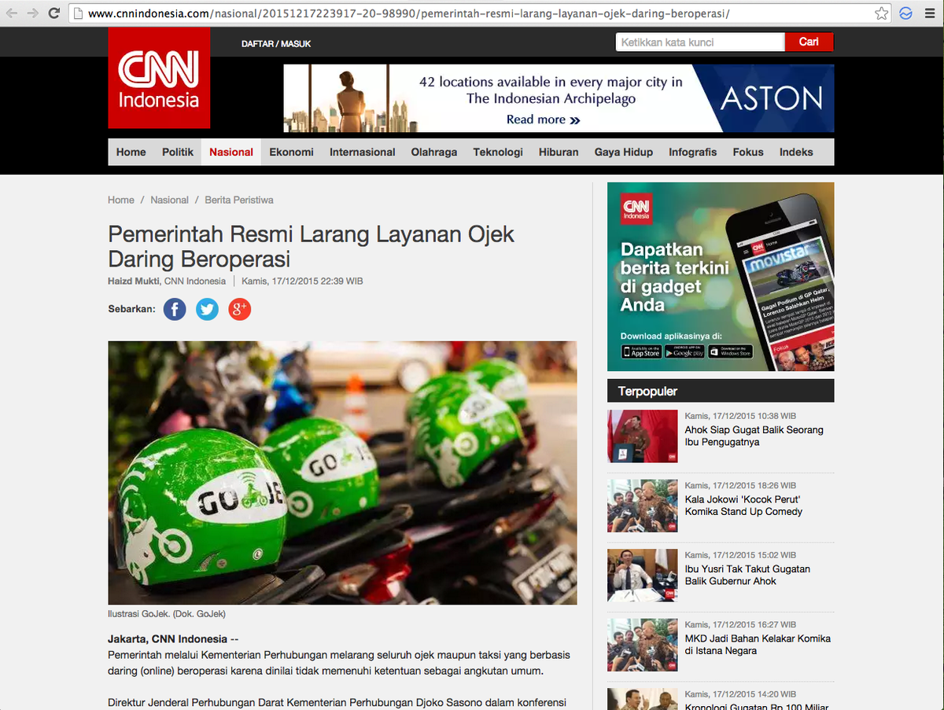
Task: Click the article headline 'Pemerintah Resmi Larang Layanan Ojek'
Action: coord(311,246)
